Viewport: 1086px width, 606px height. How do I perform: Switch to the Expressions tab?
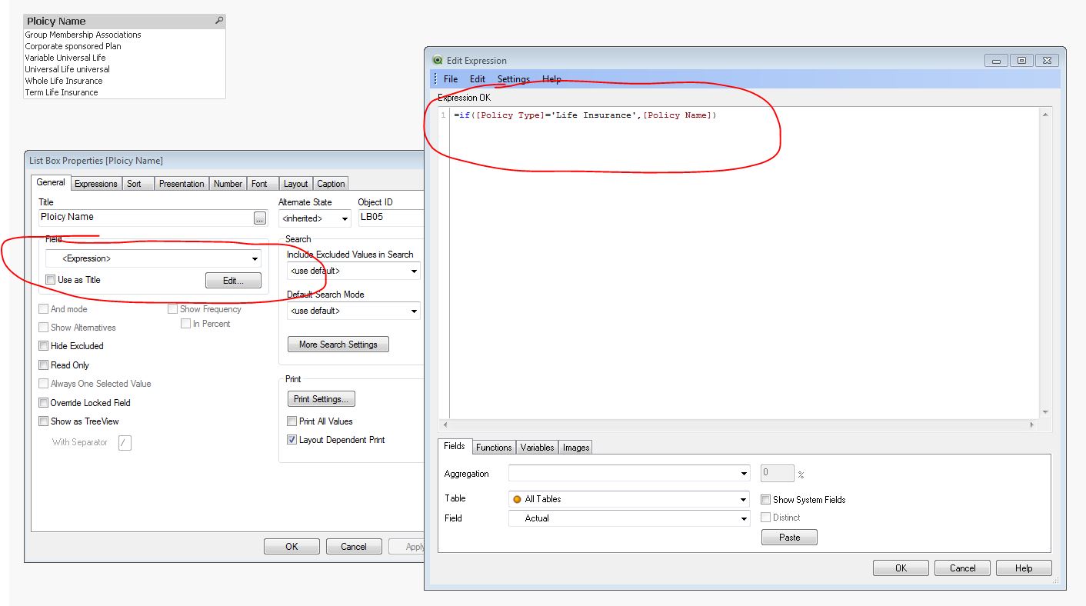coord(96,184)
